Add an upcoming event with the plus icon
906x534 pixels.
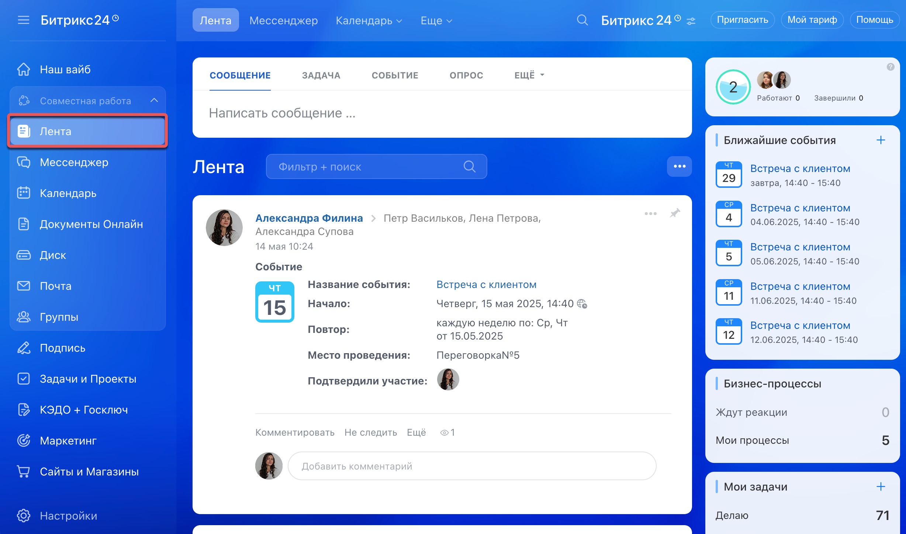[881, 140]
